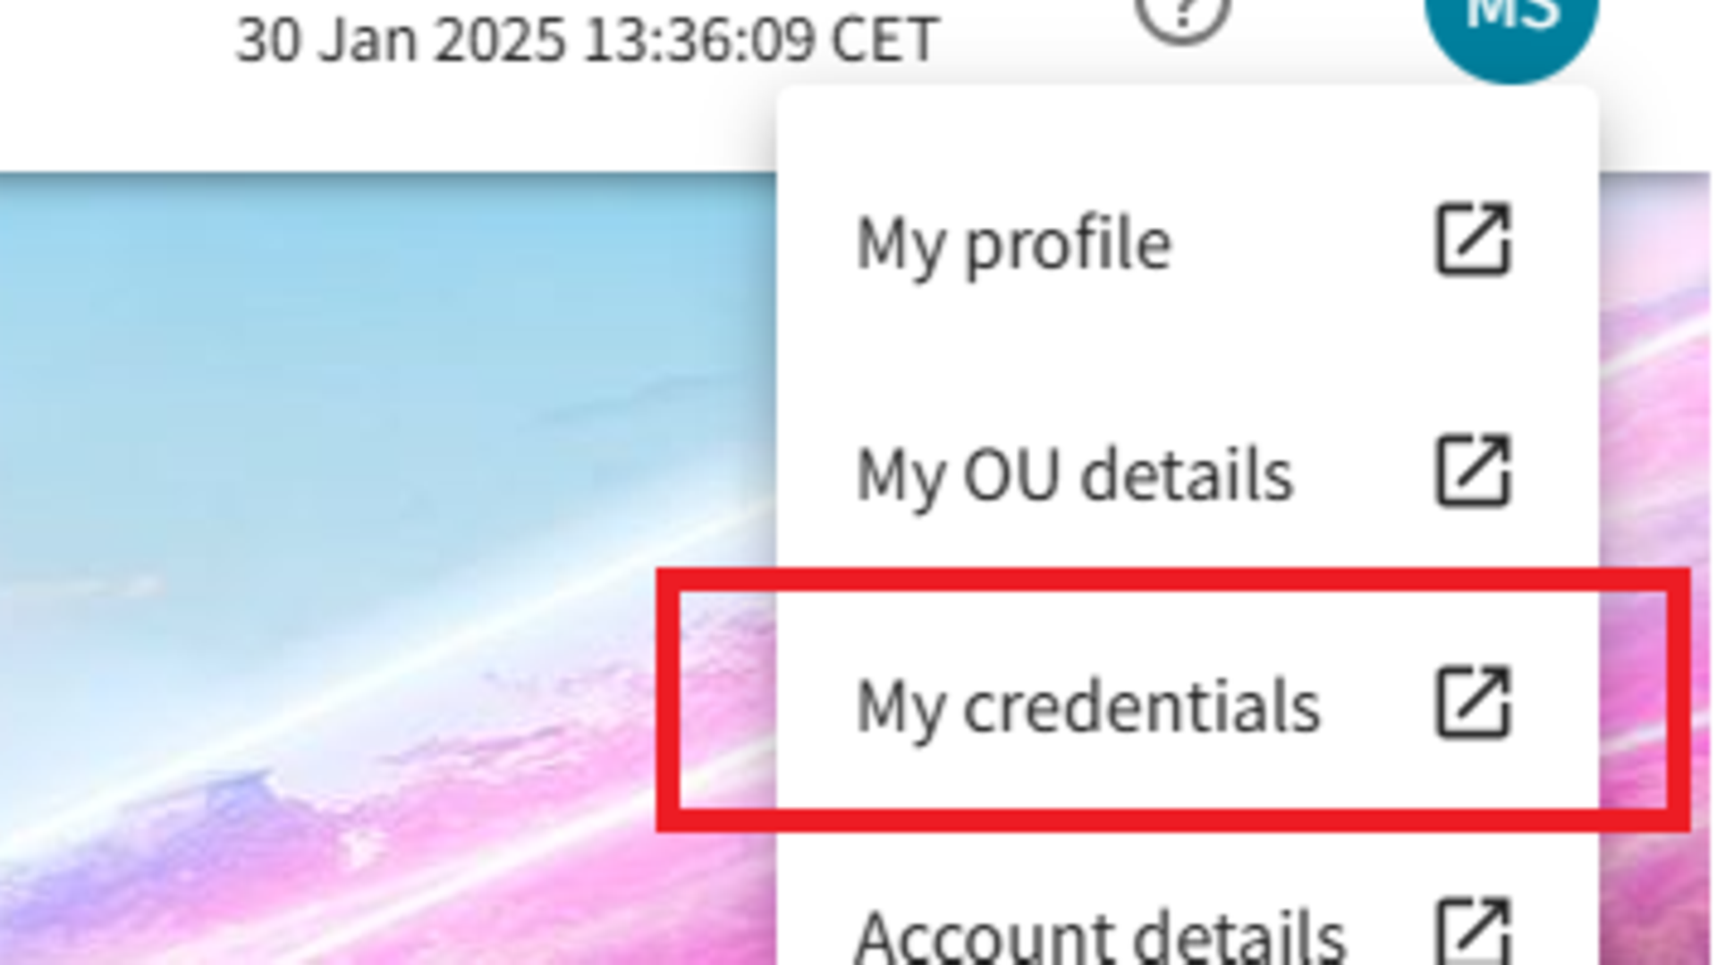1717x965 pixels.
Task: Click the external-link icon beside Account details
Action: click(x=1473, y=933)
